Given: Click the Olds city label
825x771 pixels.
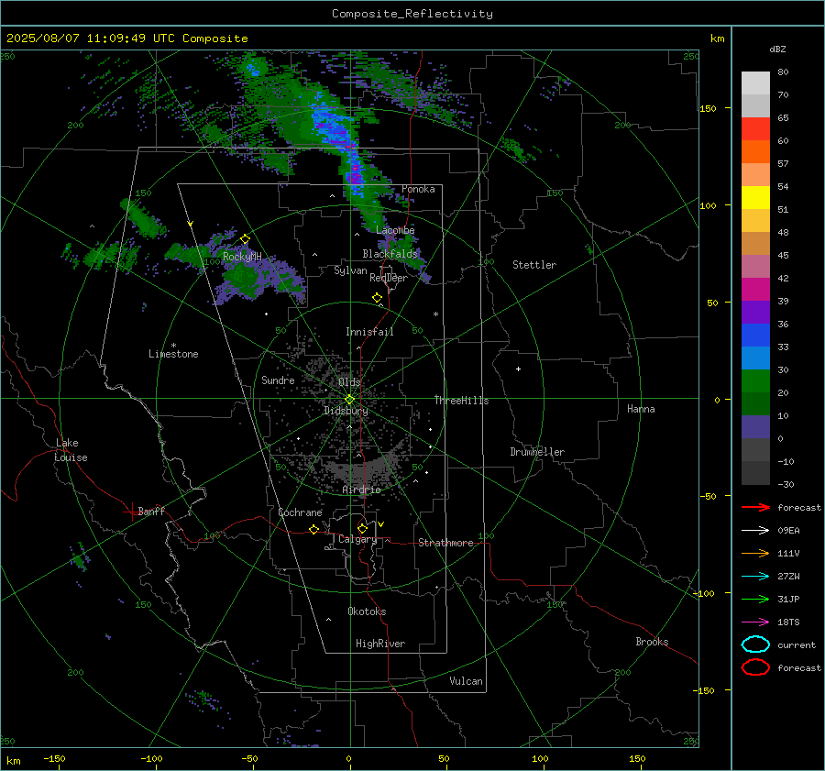Looking at the screenshot, I should [349, 382].
